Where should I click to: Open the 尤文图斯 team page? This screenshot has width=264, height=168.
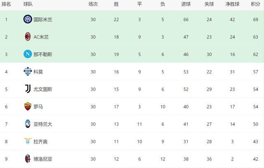[43, 89]
